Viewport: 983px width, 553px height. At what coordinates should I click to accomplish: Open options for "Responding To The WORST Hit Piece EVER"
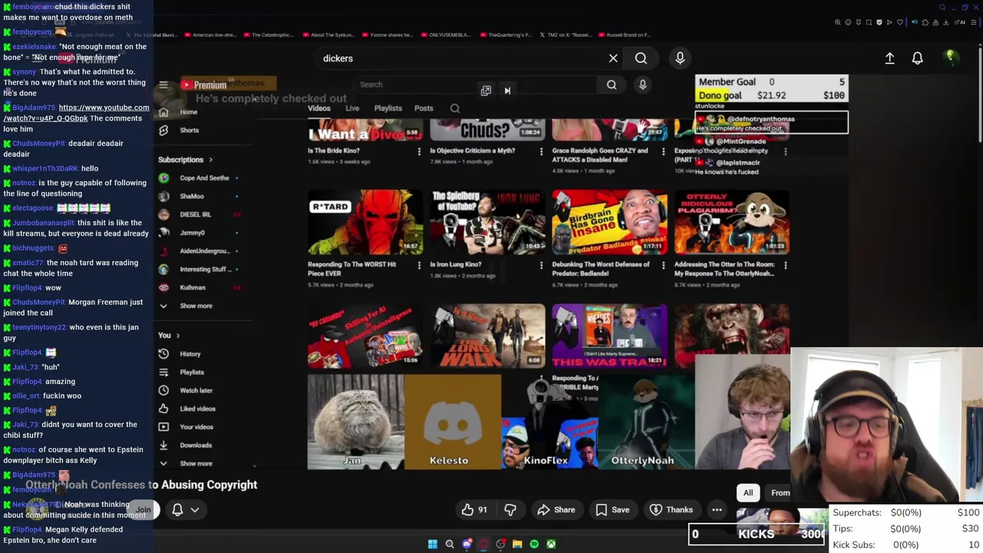coord(419,265)
